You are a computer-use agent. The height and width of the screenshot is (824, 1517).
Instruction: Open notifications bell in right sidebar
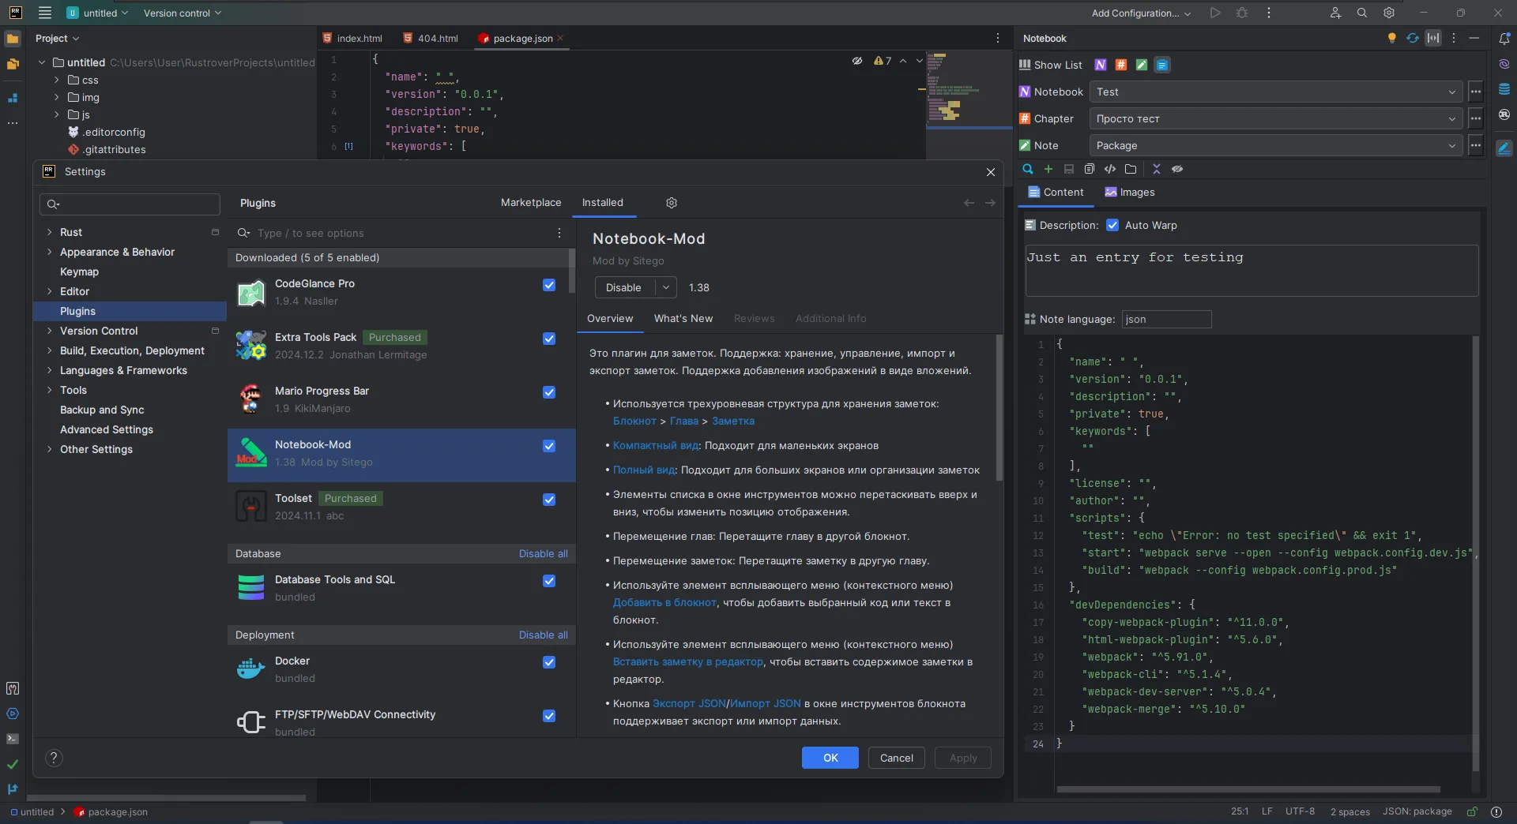tap(1504, 38)
